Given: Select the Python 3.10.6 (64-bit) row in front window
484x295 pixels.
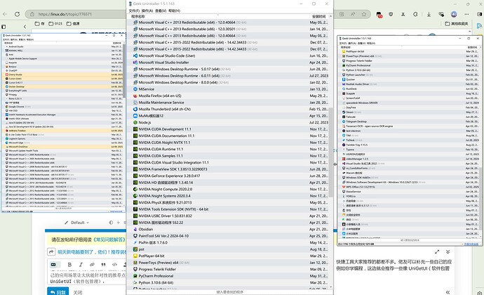Looking at the screenshot, I should 228,282.
